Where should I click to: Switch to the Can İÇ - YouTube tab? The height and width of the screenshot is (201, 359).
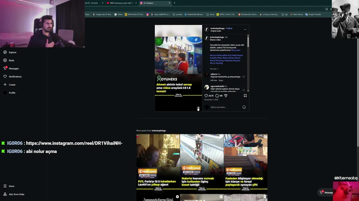[91, 3]
